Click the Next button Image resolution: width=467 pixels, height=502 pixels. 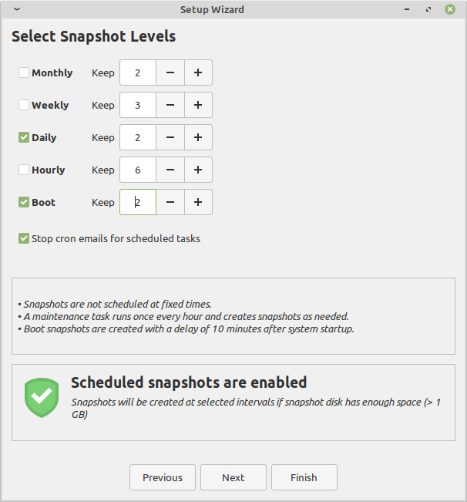[234, 477]
